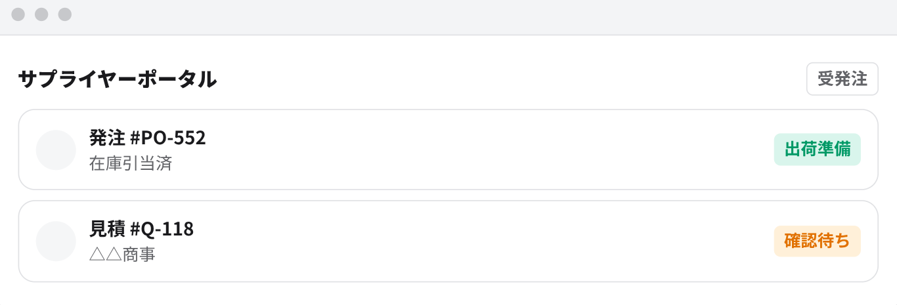Click the rightmost gray window dot
The height and width of the screenshot is (305, 897).
pos(64,14)
